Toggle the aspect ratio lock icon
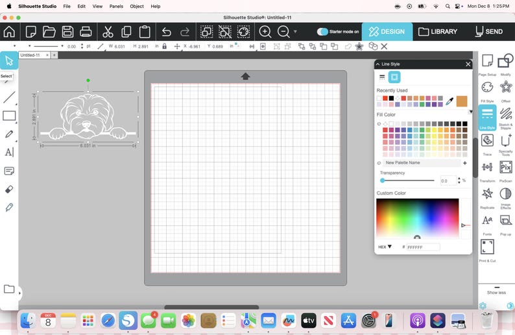515x335 pixels. (165, 46)
